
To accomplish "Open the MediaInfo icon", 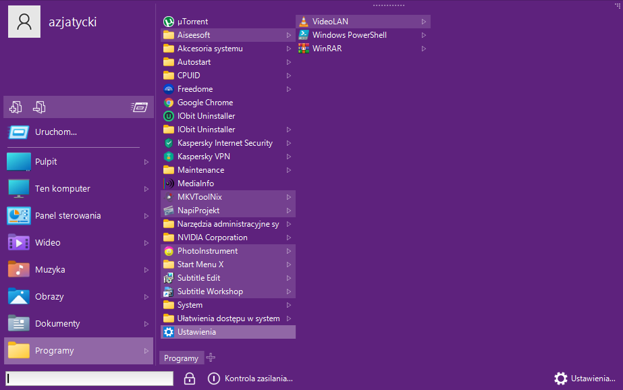I will pos(169,184).
